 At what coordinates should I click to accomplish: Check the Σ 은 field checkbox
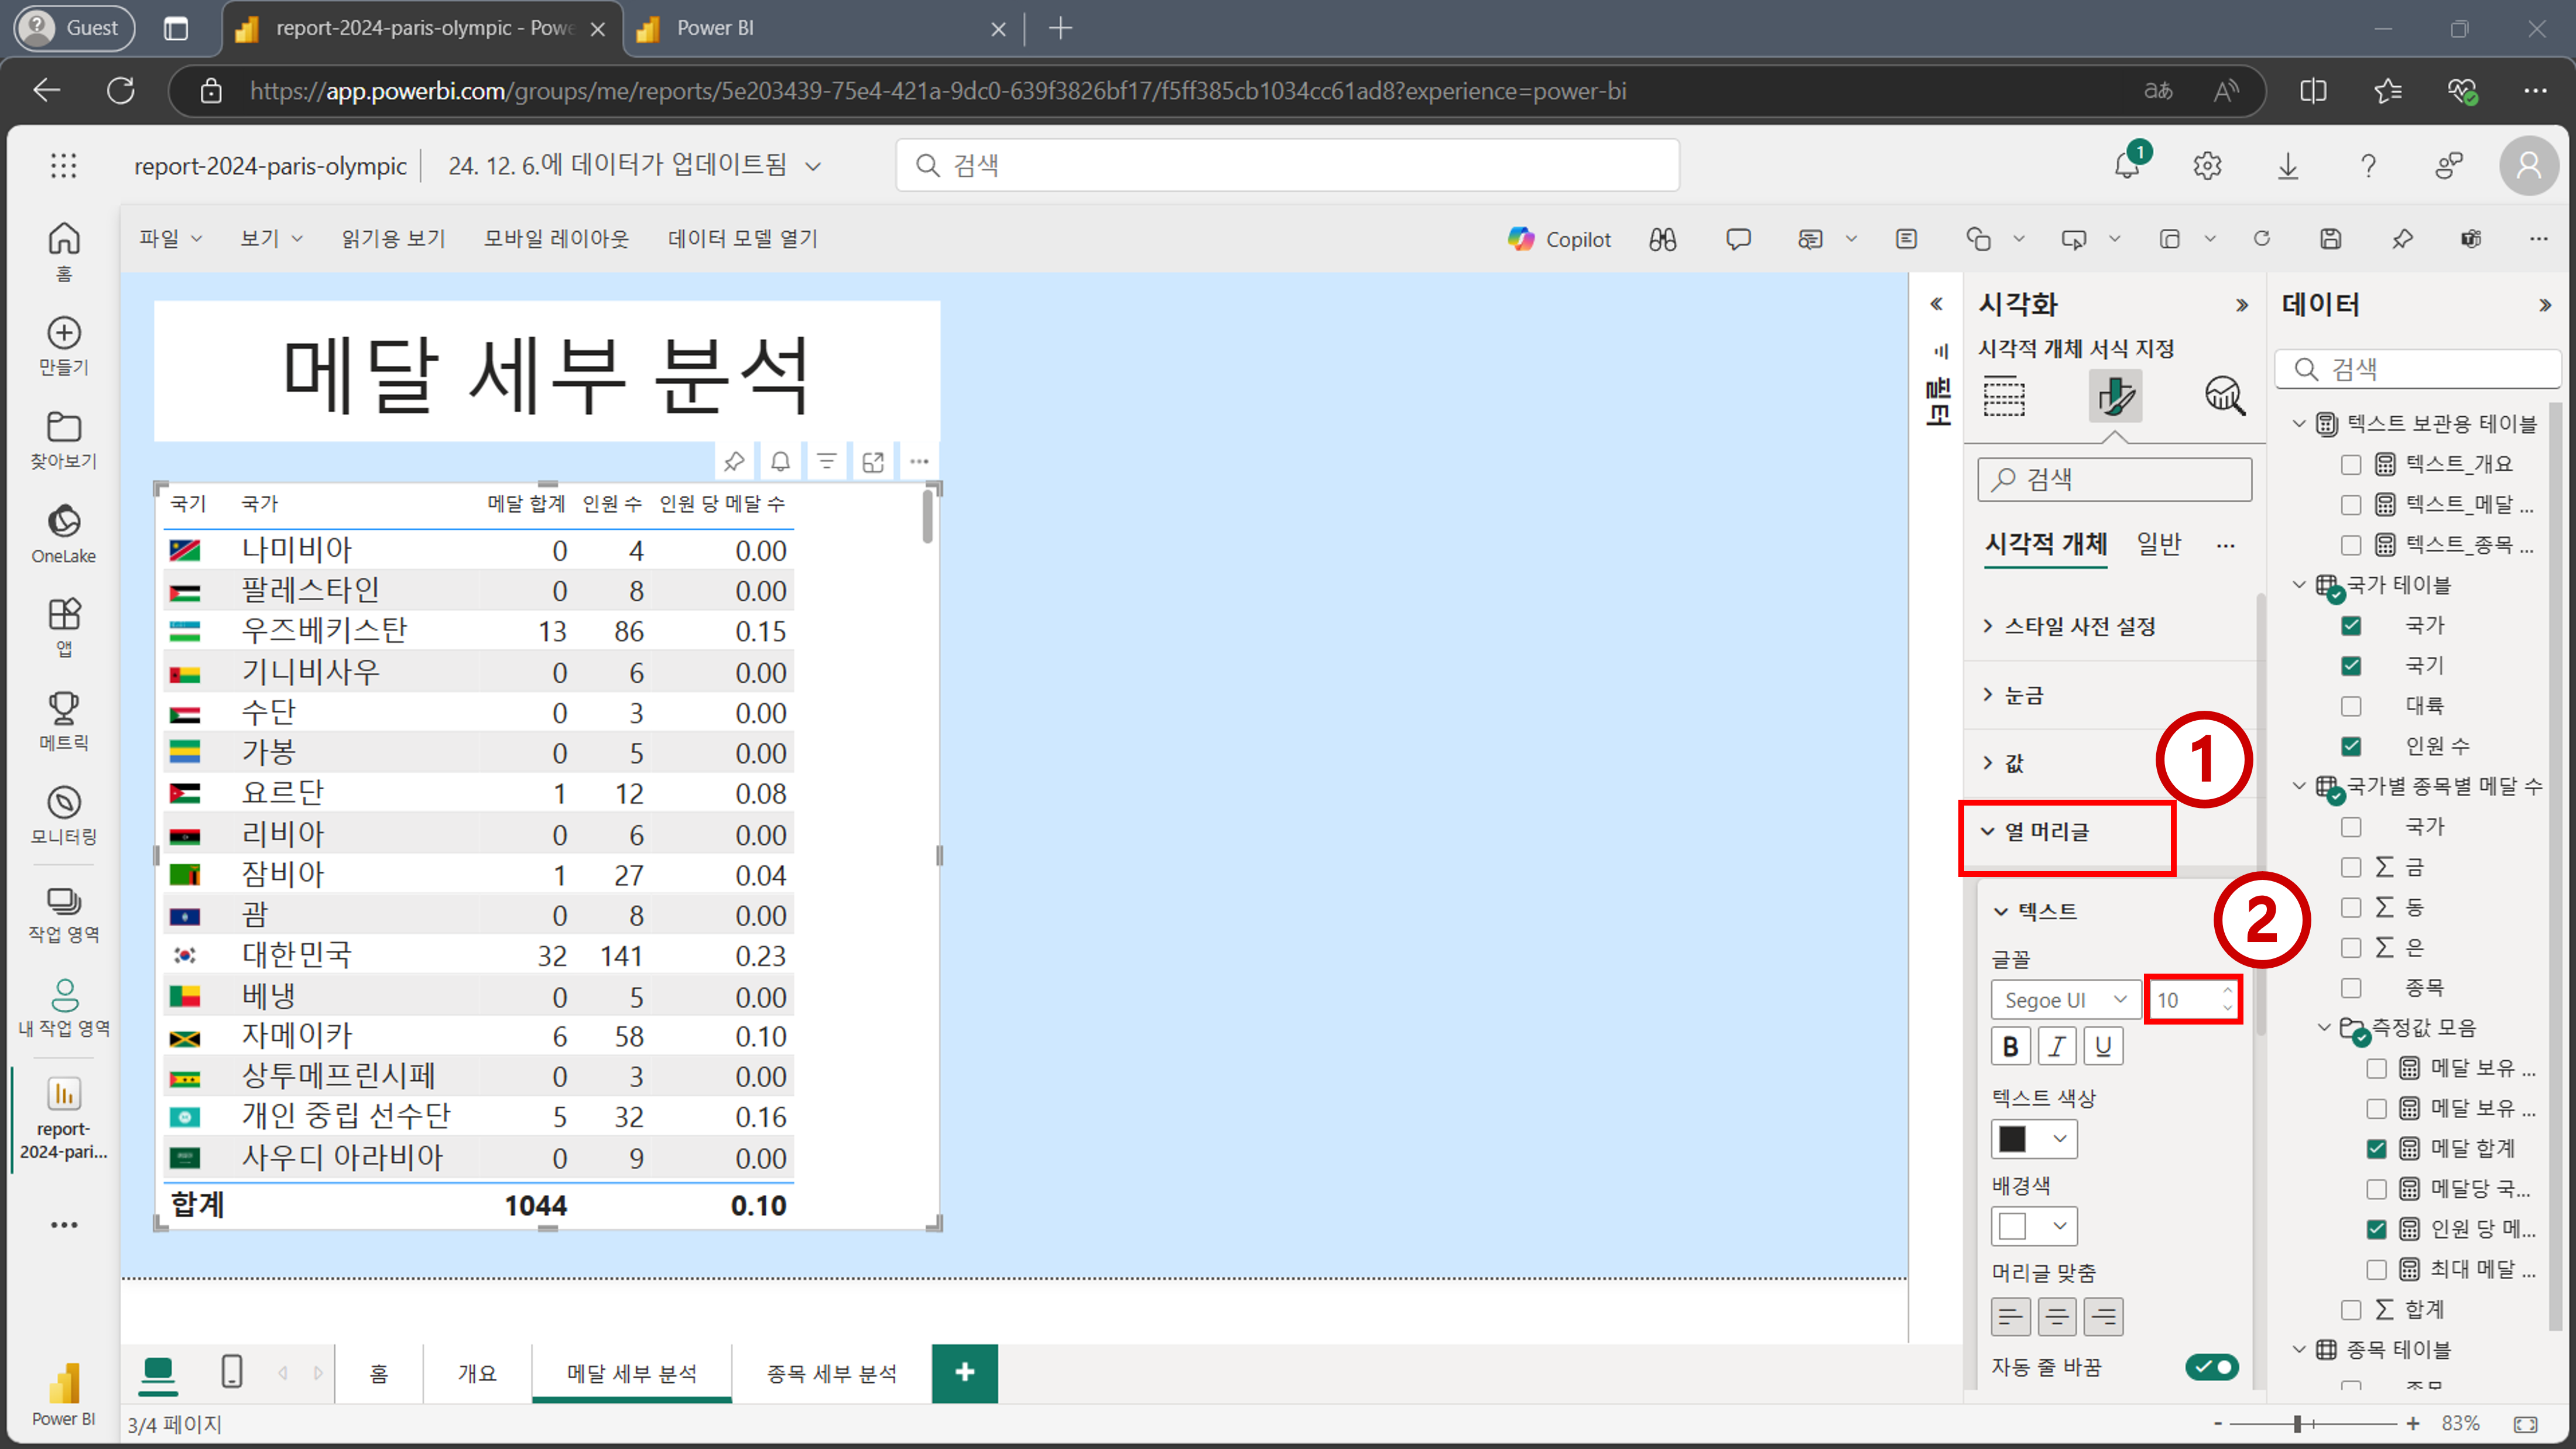2351,947
